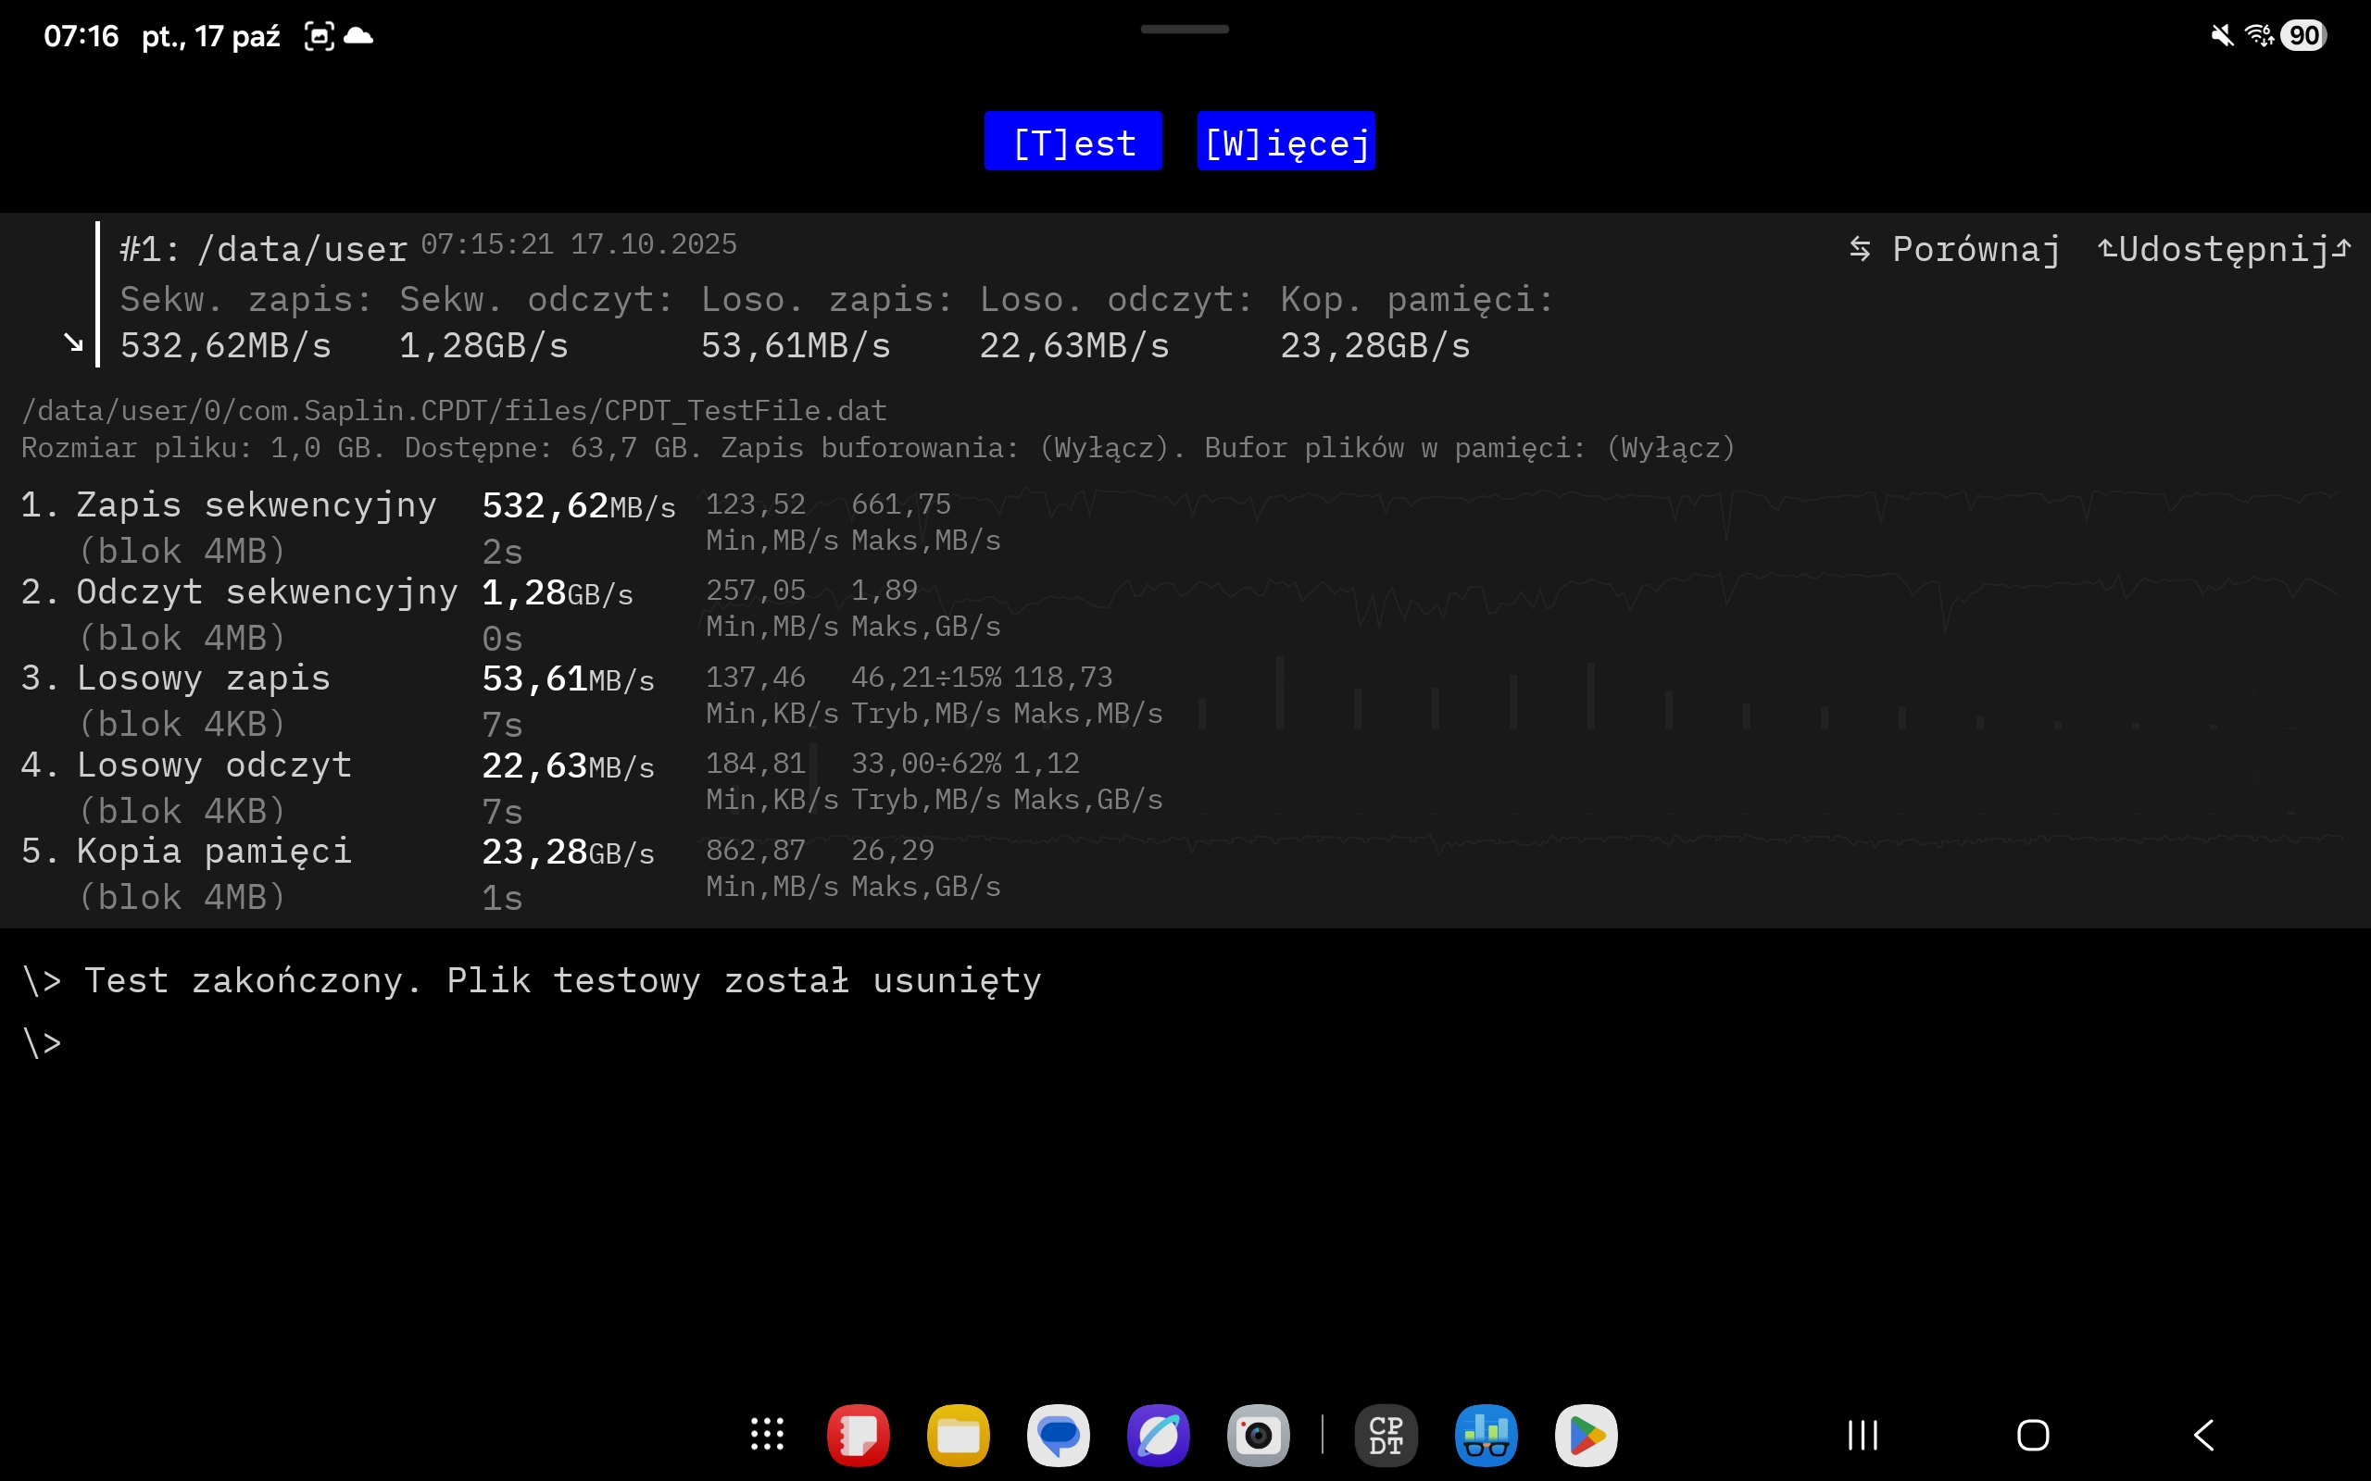Click Porównaj to compare results
2371x1481 pixels.
(x=1954, y=250)
